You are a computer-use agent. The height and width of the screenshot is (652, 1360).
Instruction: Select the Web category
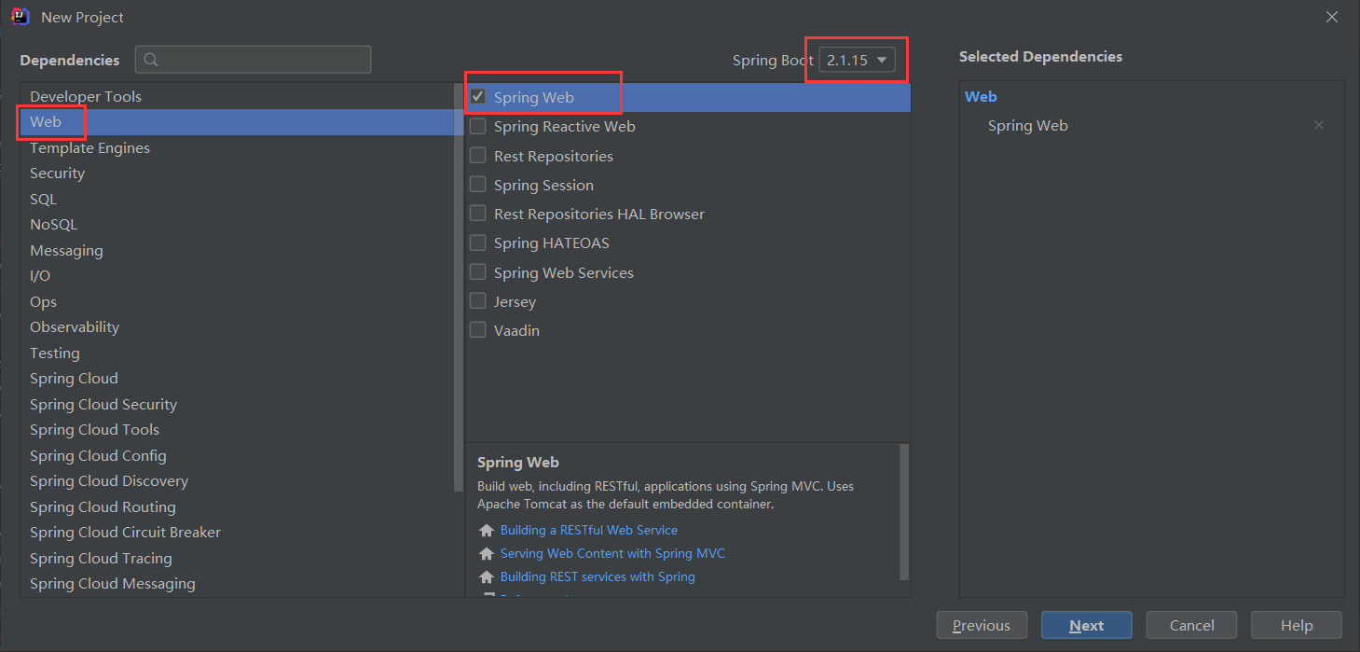pos(237,122)
